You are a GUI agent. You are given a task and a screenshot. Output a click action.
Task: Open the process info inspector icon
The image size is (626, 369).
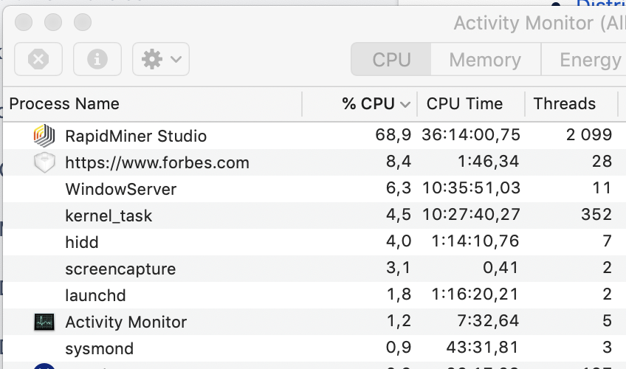pos(97,59)
